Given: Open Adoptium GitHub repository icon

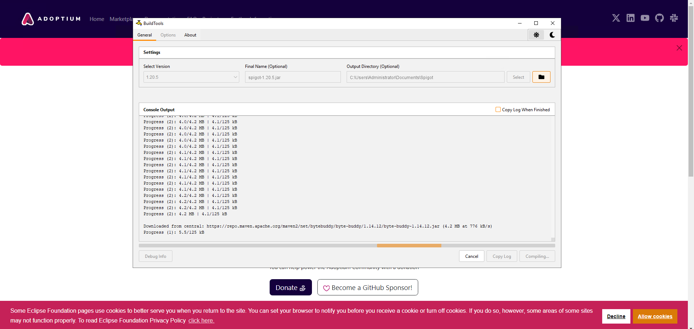Looking at the screenshot, I should [659, 18].
